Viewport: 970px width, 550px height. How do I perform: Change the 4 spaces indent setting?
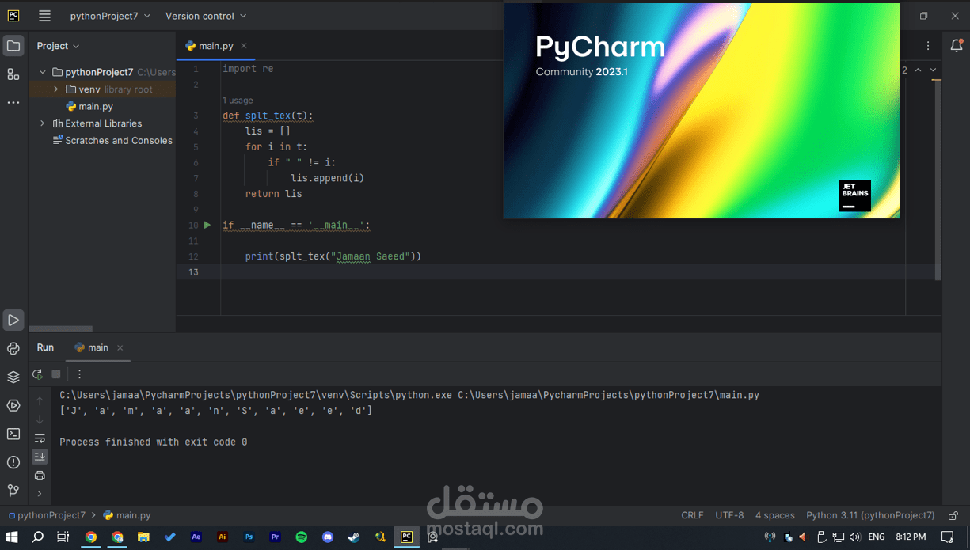point(774,515)
